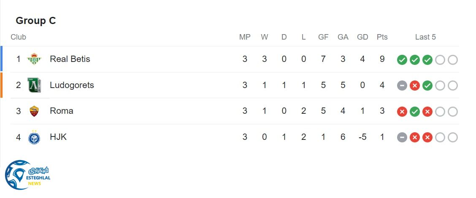
Task: Click Ludogorets's grey draw icon
Action: pyautogui.click(x=402, y=86)
